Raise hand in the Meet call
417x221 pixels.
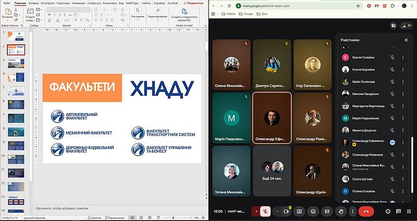tap(341, 211)
